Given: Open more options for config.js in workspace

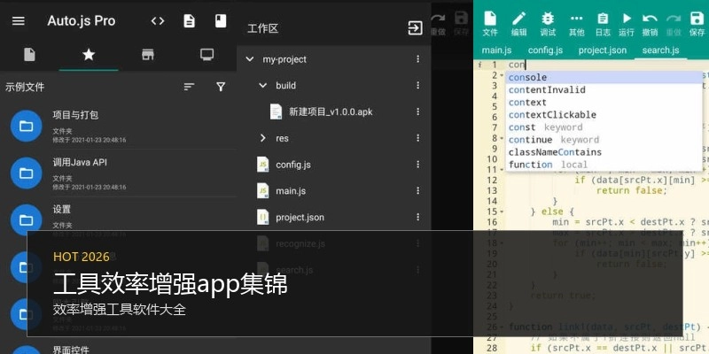Looking at the screenshot, I should [x=417, y=165].
